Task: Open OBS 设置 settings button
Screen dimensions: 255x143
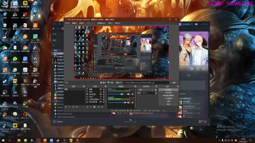Action: (168, 101)
